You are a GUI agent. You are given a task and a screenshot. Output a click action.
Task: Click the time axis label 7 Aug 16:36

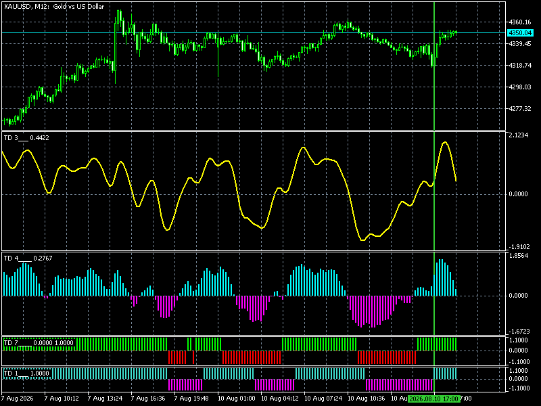pos(148,399)
